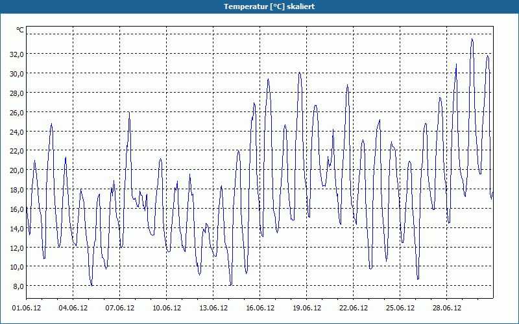The height and width of the screenshot is (324, 519).
Task: Click the 04.06.12 date label
Action: [x=73, y=308]
